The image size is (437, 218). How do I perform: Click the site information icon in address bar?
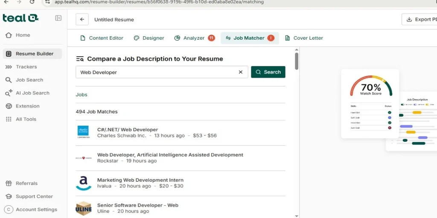click(x=47, y=2)
